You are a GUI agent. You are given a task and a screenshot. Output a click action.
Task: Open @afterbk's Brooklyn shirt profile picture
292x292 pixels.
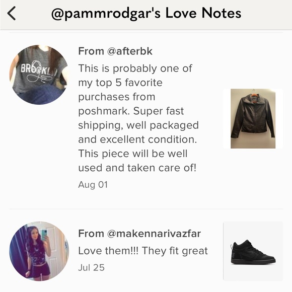[39, 75]
